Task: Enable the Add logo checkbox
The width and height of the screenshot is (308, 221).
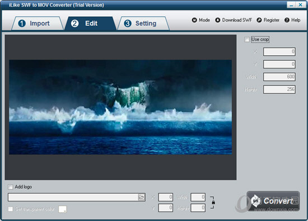Action: (11, 187)
